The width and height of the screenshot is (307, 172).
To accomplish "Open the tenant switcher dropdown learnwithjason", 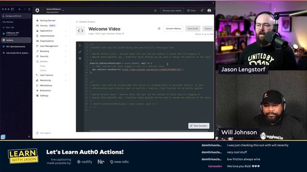I will pyautogui.click(x=55, y=11).
